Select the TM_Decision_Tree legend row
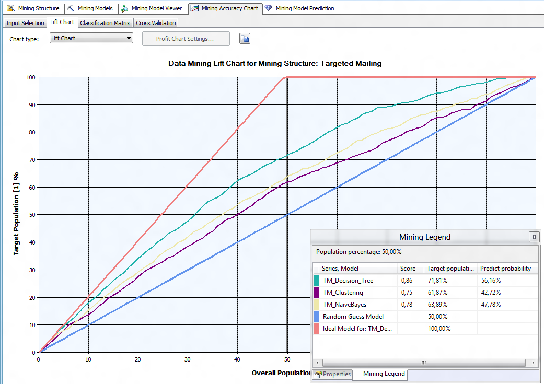Screen dimensions: 544x384 (x=425, y=280)
